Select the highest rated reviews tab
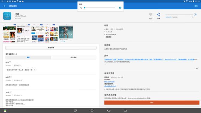This screenshot has width=201, height=113. point(73,57)
